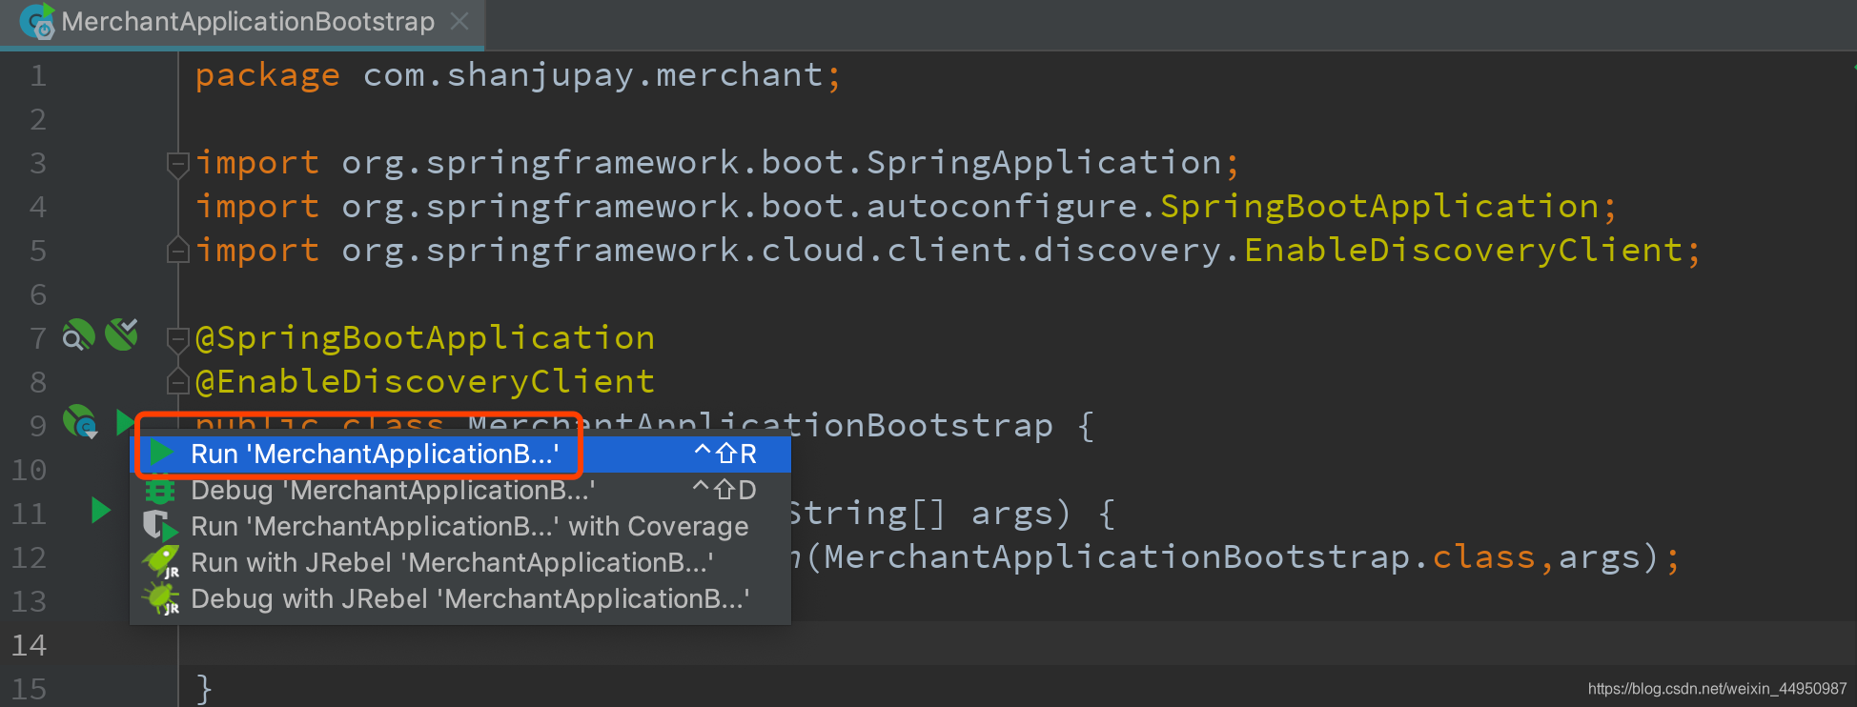
Task: Click the Java class icon in the editor tab
Action: click(x=37, y=21)
